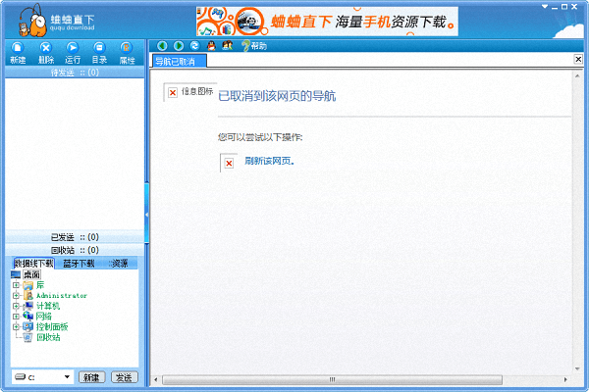The image size is (589, 392).
Task: Open 帮助 (Help) question mark icon
Action: (x=254, y=46)
